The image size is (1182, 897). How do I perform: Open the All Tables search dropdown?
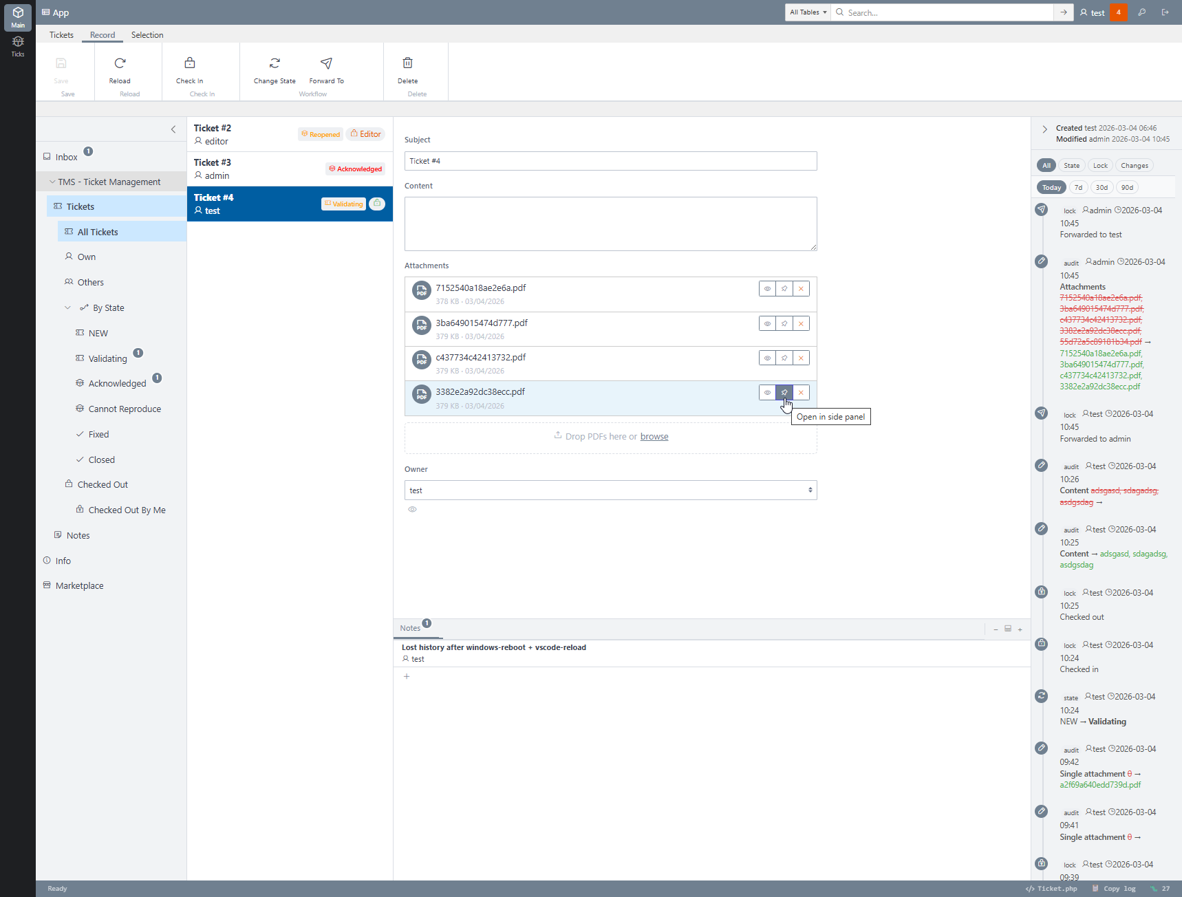coord(808,12)
